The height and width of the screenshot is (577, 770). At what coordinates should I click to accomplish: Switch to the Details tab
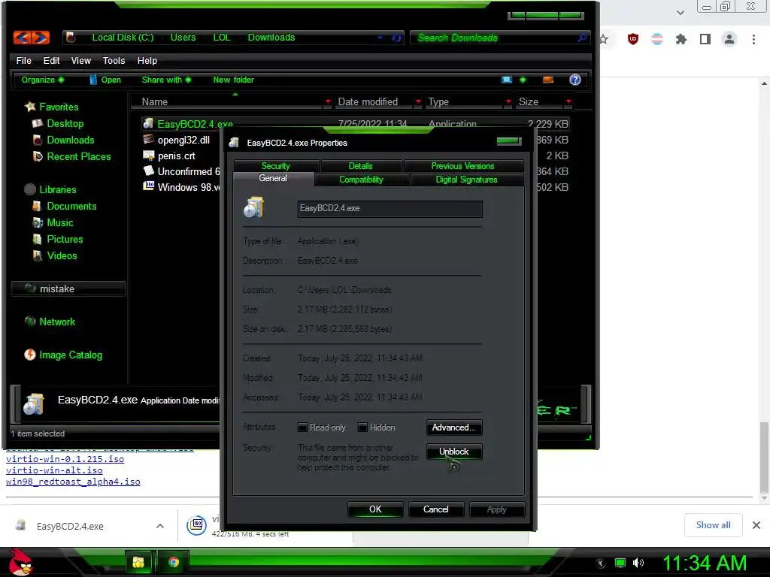point(361,166)
